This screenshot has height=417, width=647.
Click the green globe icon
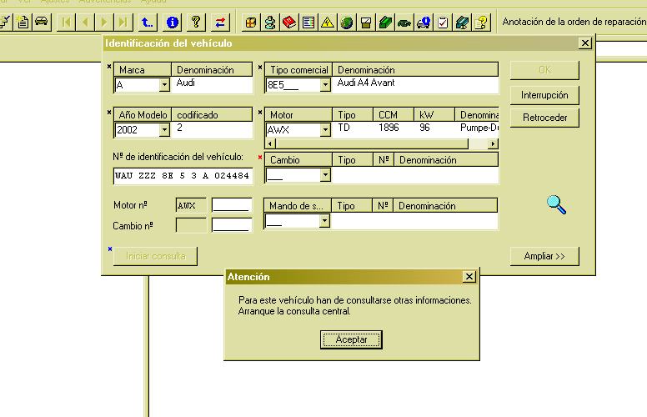coord(347,23)
